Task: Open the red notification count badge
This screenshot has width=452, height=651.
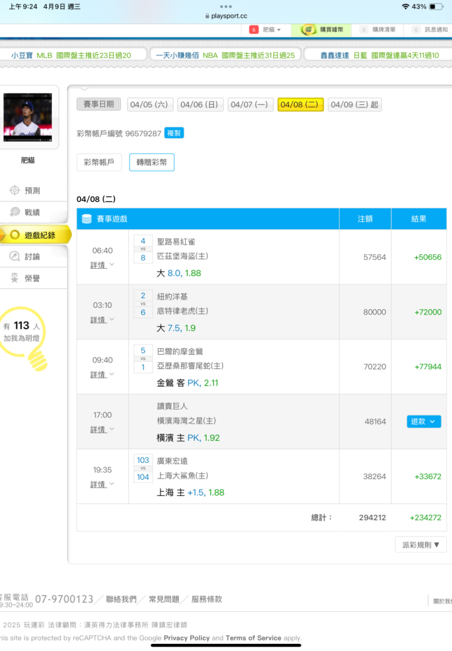Action: [254, 30]
